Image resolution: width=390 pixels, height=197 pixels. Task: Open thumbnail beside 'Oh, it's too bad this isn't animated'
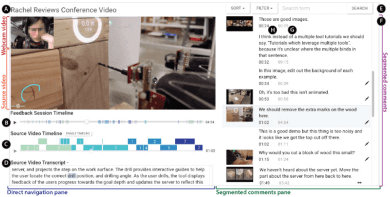pos(240,97)
